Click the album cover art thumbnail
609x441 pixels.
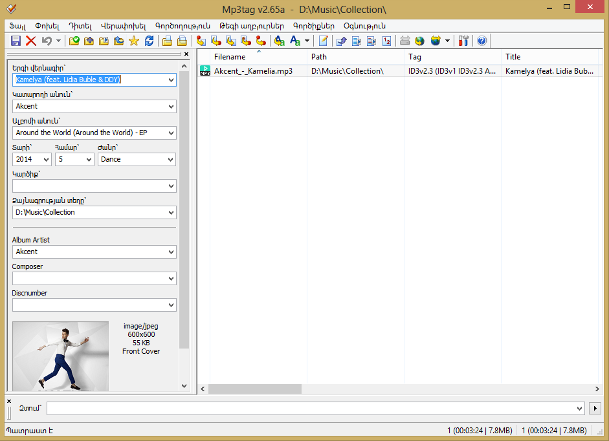(x=61, y=356)
